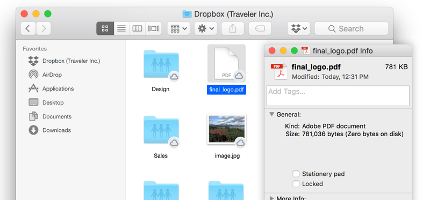The height and width of the screenshot is (200, 430).
Task: Click the Favorites sidebar heading
Action: (x=34, y=49)
